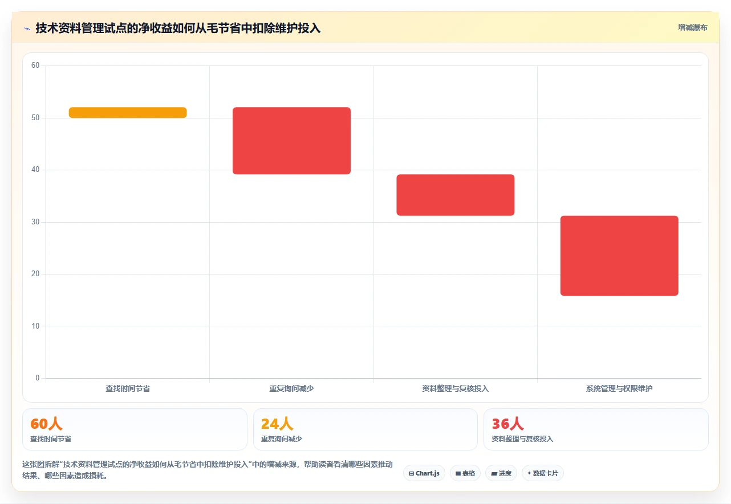Open the 36人 资料整理与复核投入 card

click(596, 429)
